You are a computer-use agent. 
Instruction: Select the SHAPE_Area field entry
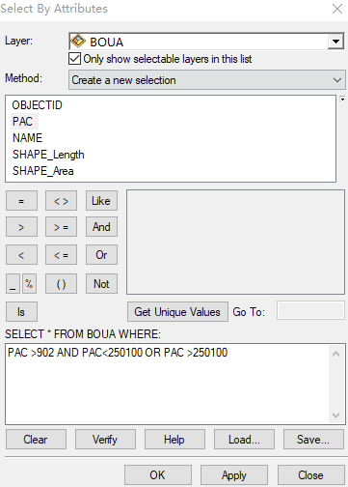tap(43, 171)
